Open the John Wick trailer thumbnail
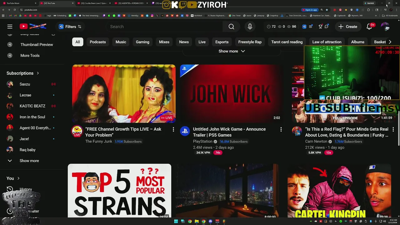 [x=232, y=94]
